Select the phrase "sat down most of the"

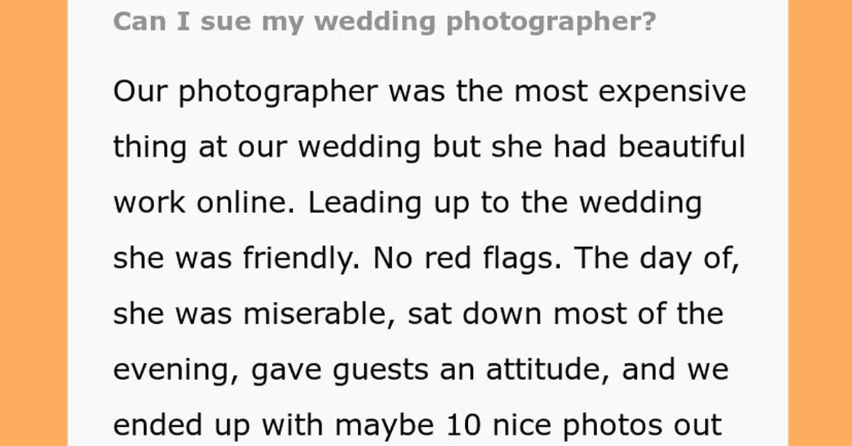565,313
